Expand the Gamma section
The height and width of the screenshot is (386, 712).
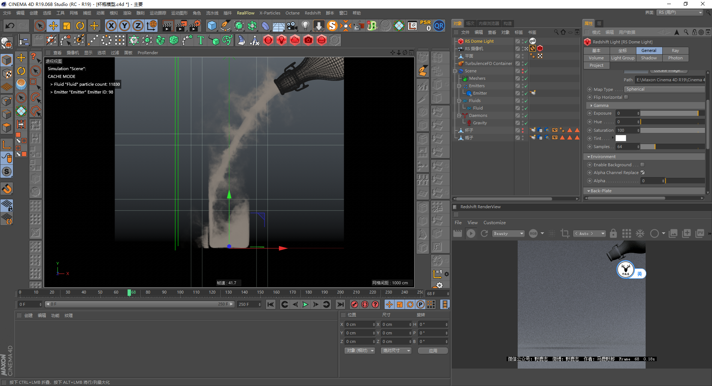click(591, 105)
